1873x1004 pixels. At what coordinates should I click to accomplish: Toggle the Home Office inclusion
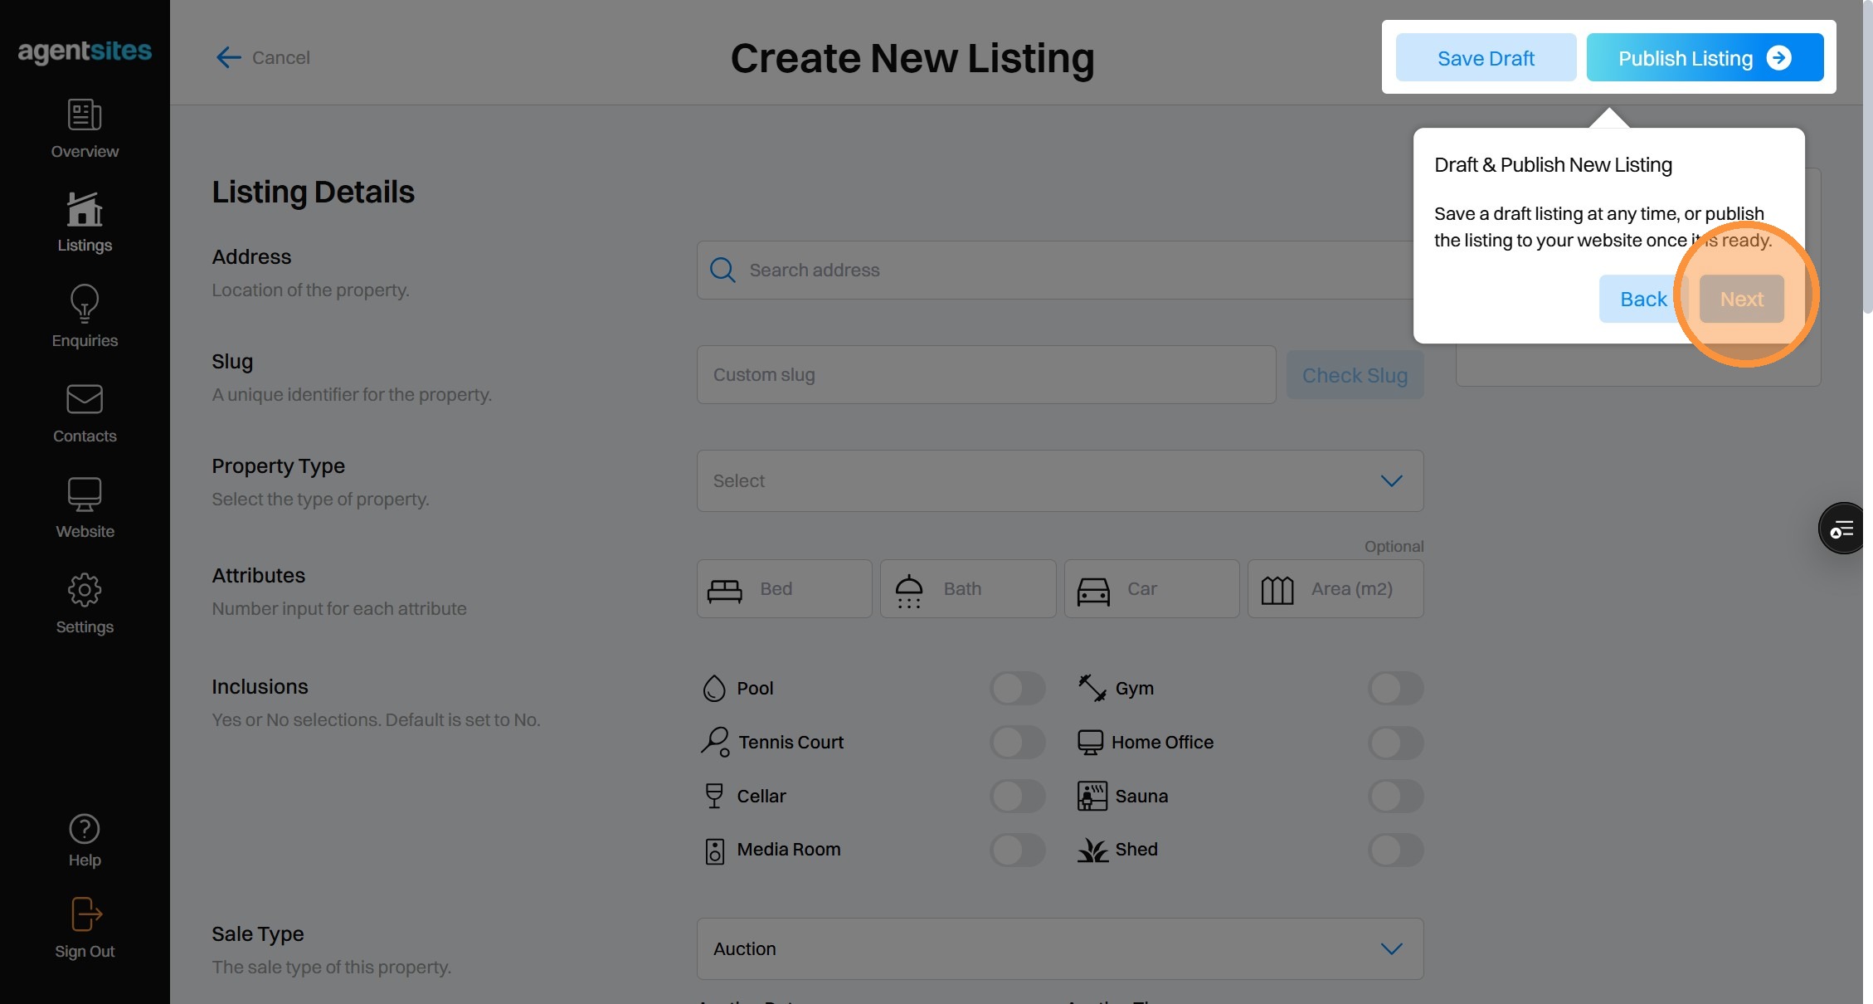(1395, 742)
